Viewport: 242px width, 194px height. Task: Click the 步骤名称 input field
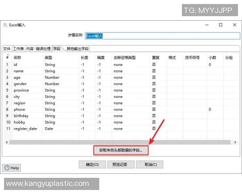point(163,36)
